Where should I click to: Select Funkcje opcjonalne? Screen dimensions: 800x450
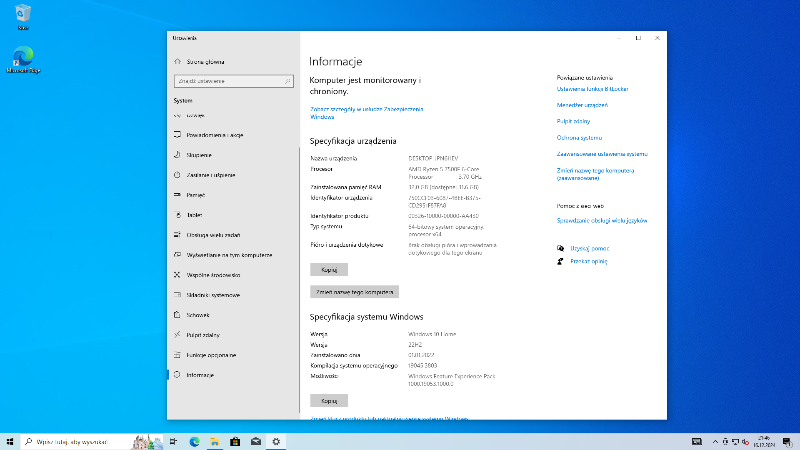pos(233,355)
